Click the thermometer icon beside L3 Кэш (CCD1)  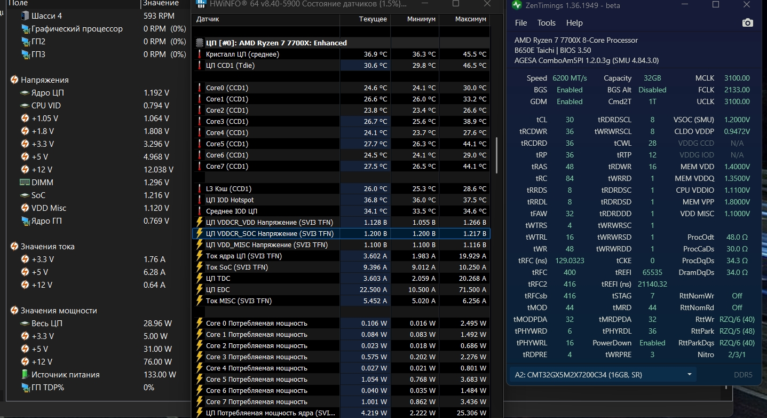(x=200, y=188)
